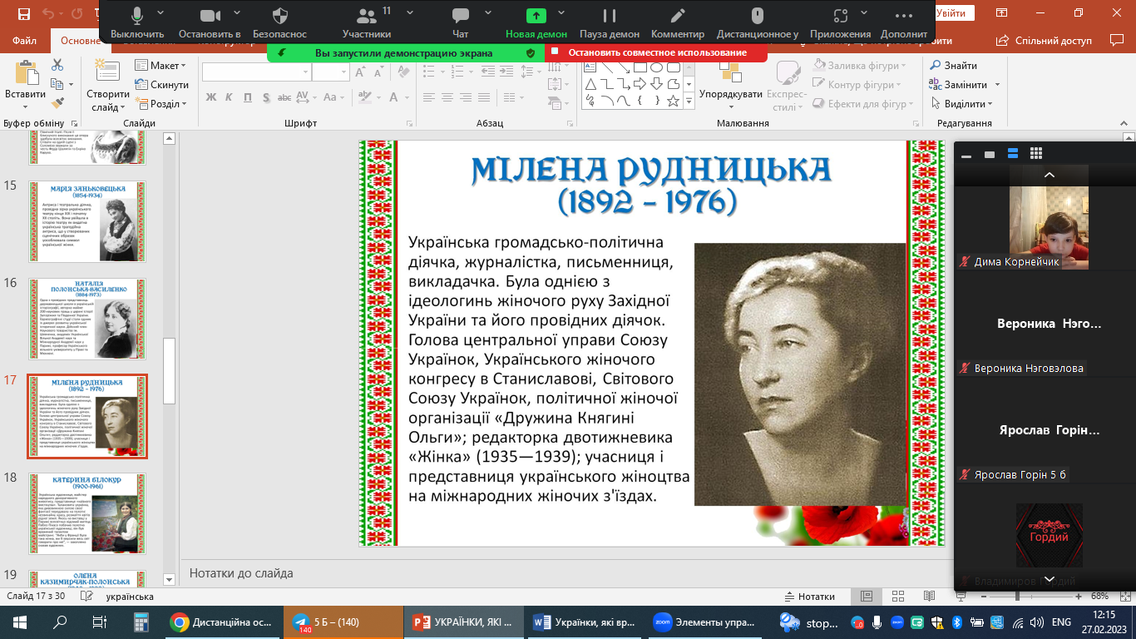This screenshot has height=639, width=1136.
Task: Open the Файл tab
Action: coord(24,40)
